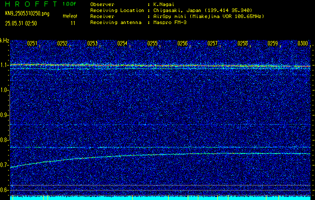Click the 0258 time marker label

click(243, 43)
